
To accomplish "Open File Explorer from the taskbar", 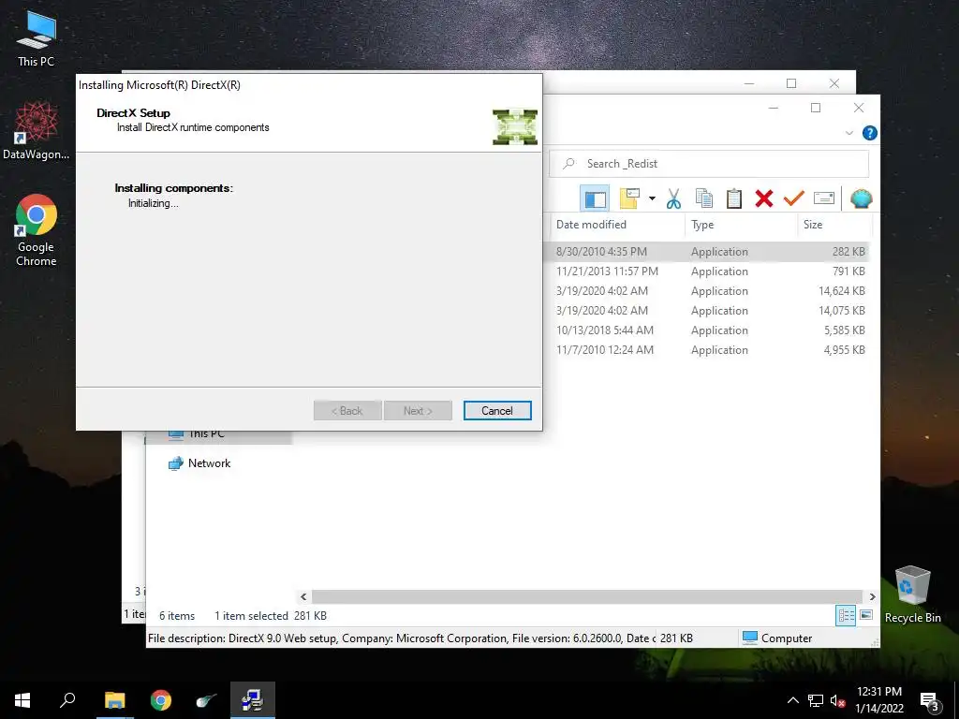I will pos(114,700).
